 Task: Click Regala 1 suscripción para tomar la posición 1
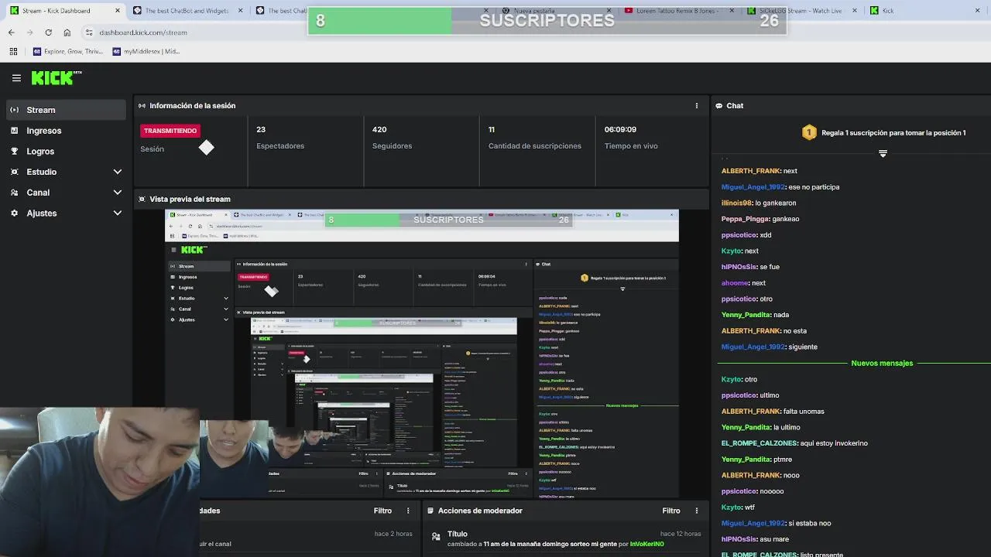click(893, 133)
